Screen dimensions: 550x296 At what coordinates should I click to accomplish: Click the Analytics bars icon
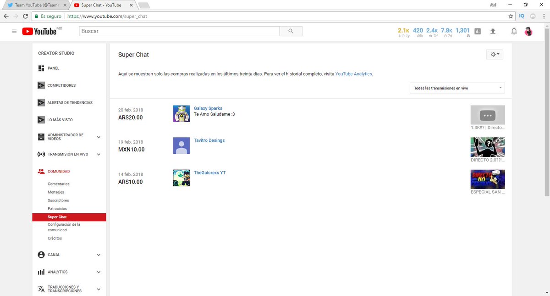41,272
